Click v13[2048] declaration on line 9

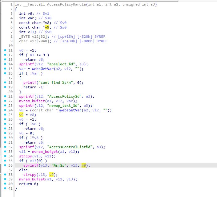click(x=35, y=41)
